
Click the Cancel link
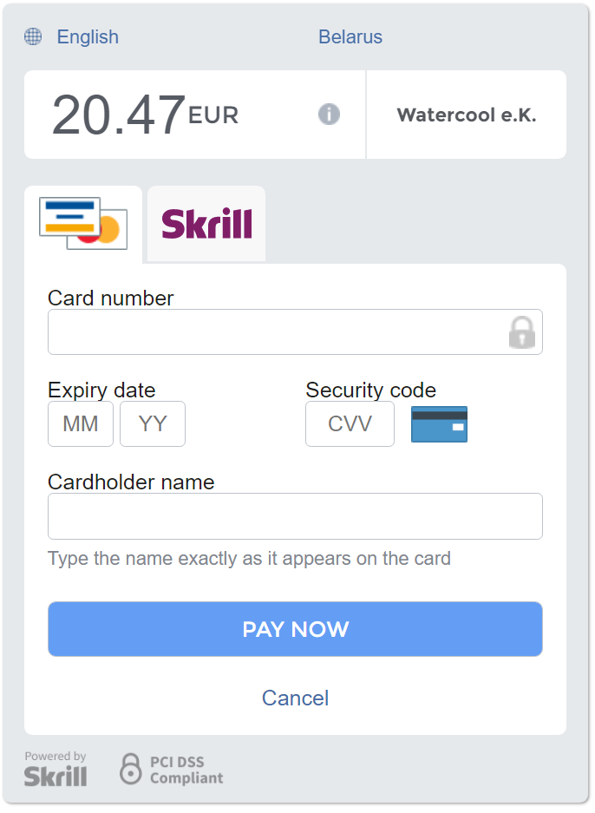(295, 698)
